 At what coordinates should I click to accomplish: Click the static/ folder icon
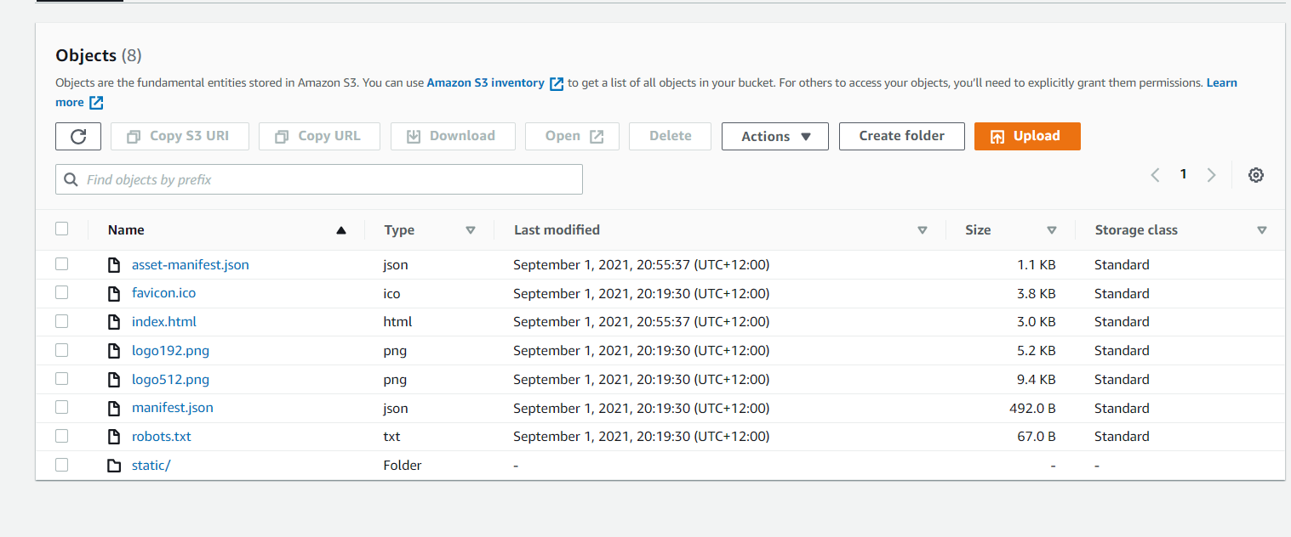pyautogui.click(x=114, y=466)
